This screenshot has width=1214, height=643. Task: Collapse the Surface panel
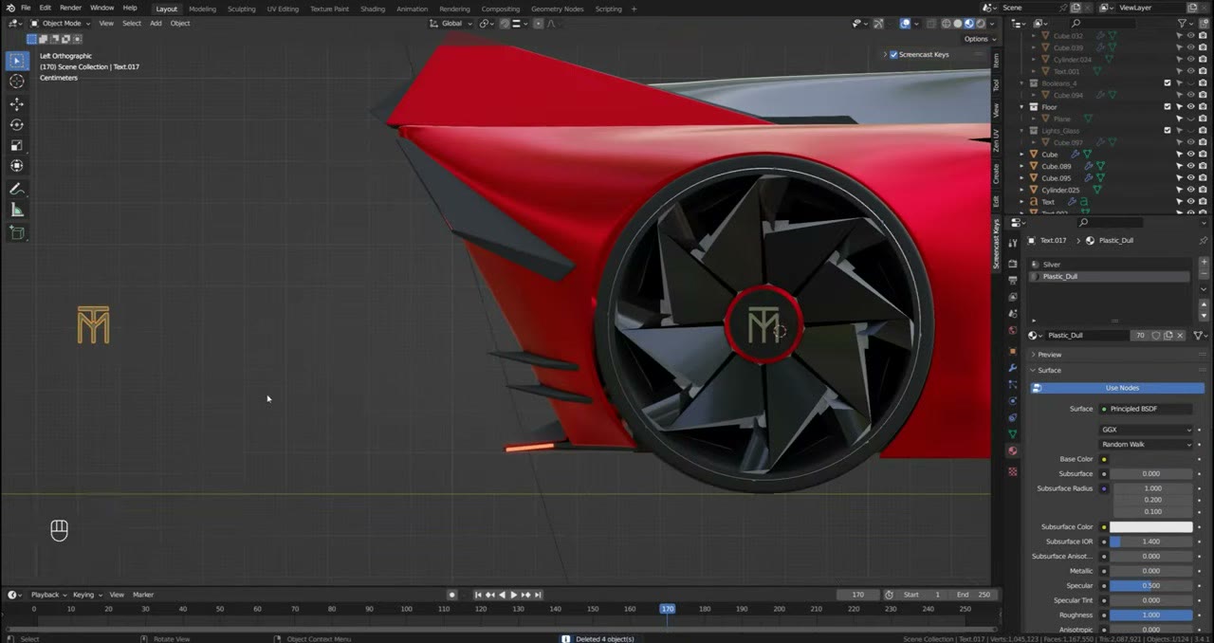(x=1049, y=370)
